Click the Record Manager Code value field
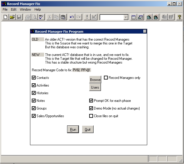 click(82, 70)
